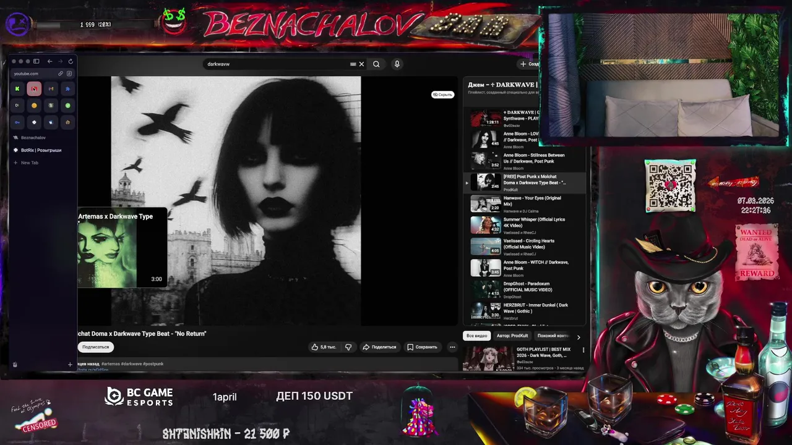The height and width of the screenshot is (445, 792).
Task: Open the blue key pinned tab
Action: (17, 122)
